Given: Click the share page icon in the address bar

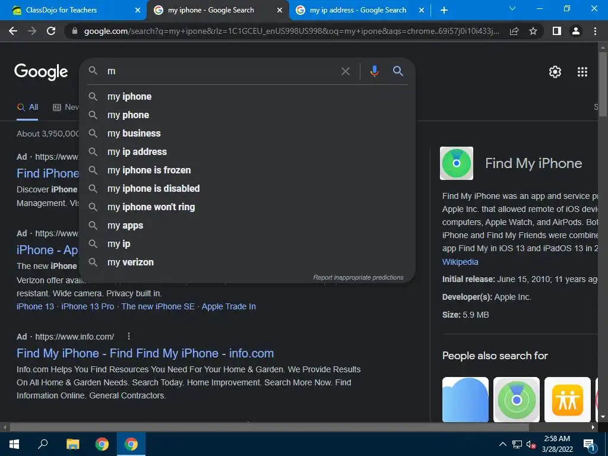Looking at the screenshot, I should coord(514,31).
